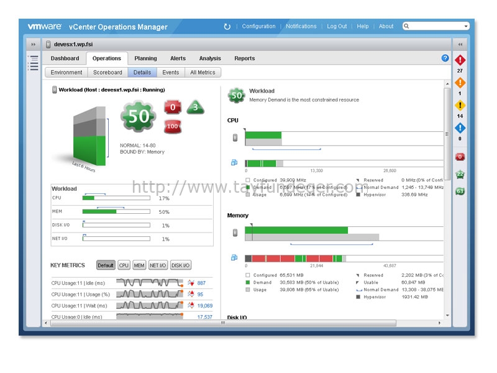Click the yellow warning alerts diamond icon
The height and width of the screenshot is (373, 497).
click(460, 105)
